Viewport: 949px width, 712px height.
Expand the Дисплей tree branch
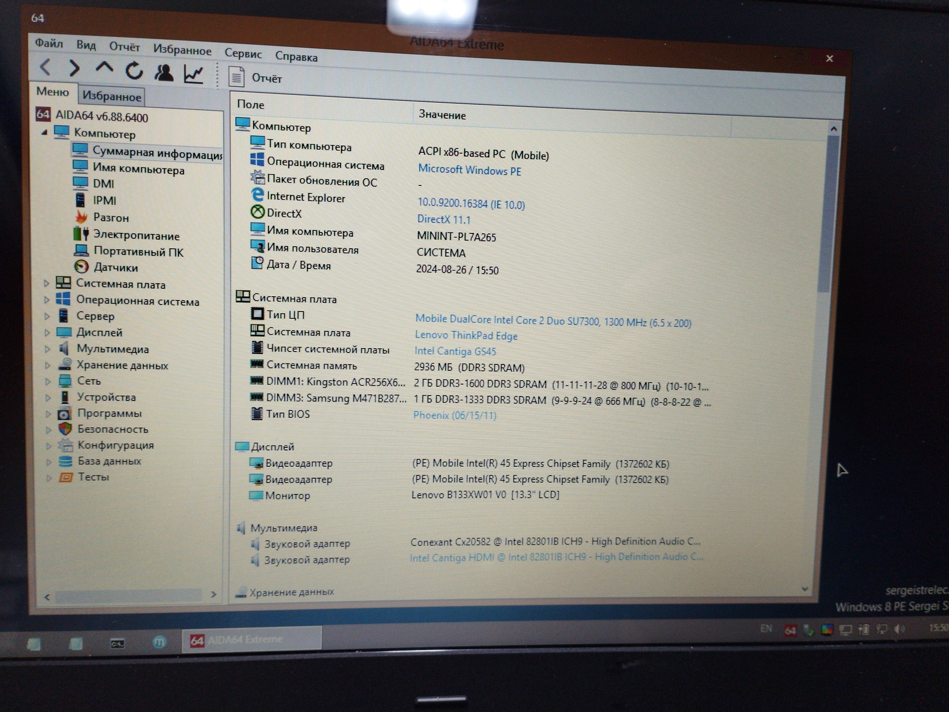[x=47, y=332]
